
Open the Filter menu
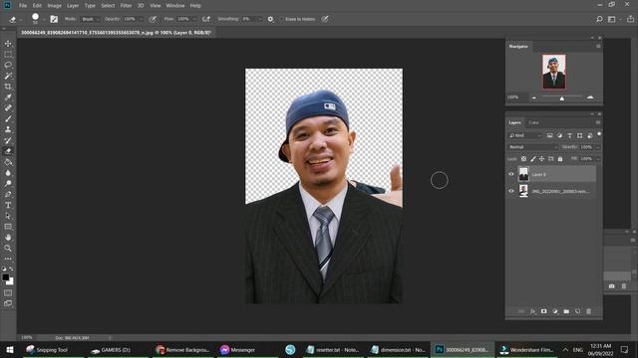(x=126, y=6)
